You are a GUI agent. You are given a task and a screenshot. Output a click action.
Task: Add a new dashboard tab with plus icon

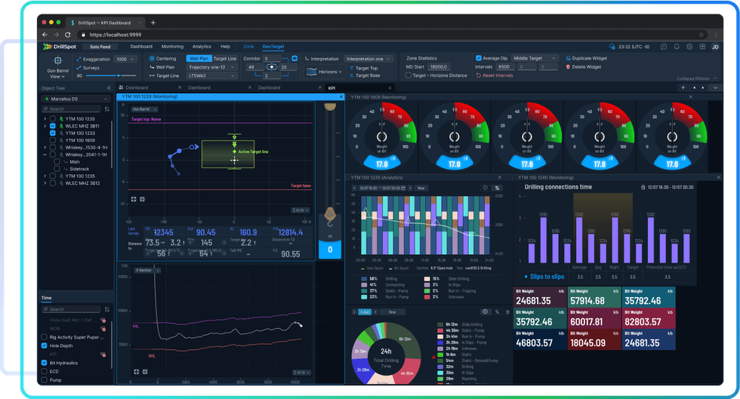[x=683, y=88]
